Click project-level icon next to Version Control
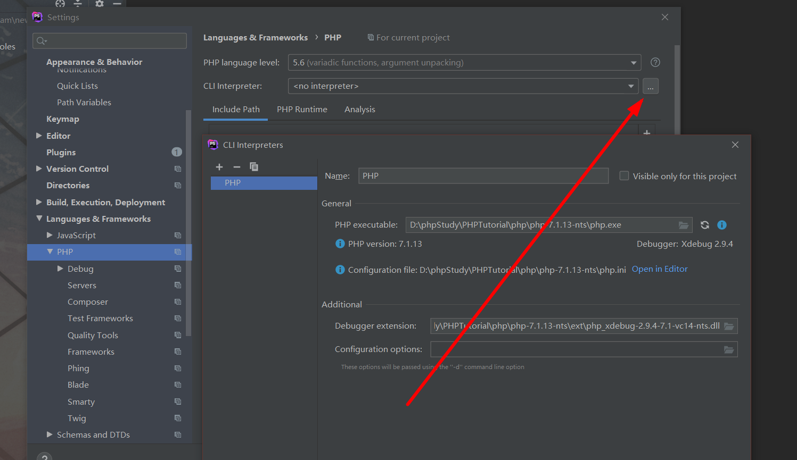This screenshot has height=460, width=797. 178,169
